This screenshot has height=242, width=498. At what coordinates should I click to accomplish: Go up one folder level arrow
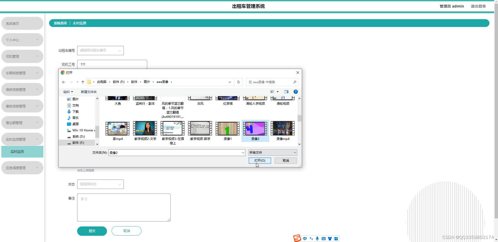click(83, 82)
